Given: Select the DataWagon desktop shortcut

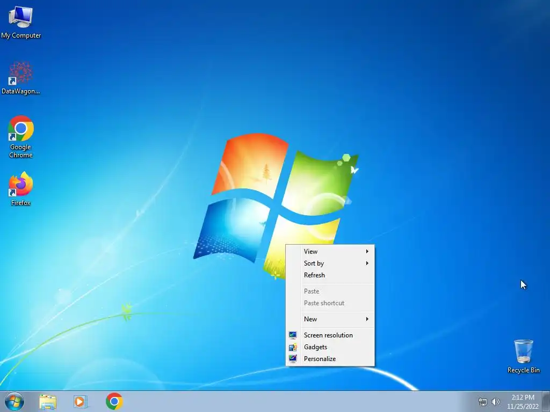Looking at the screenshot, I should [21, 78].
